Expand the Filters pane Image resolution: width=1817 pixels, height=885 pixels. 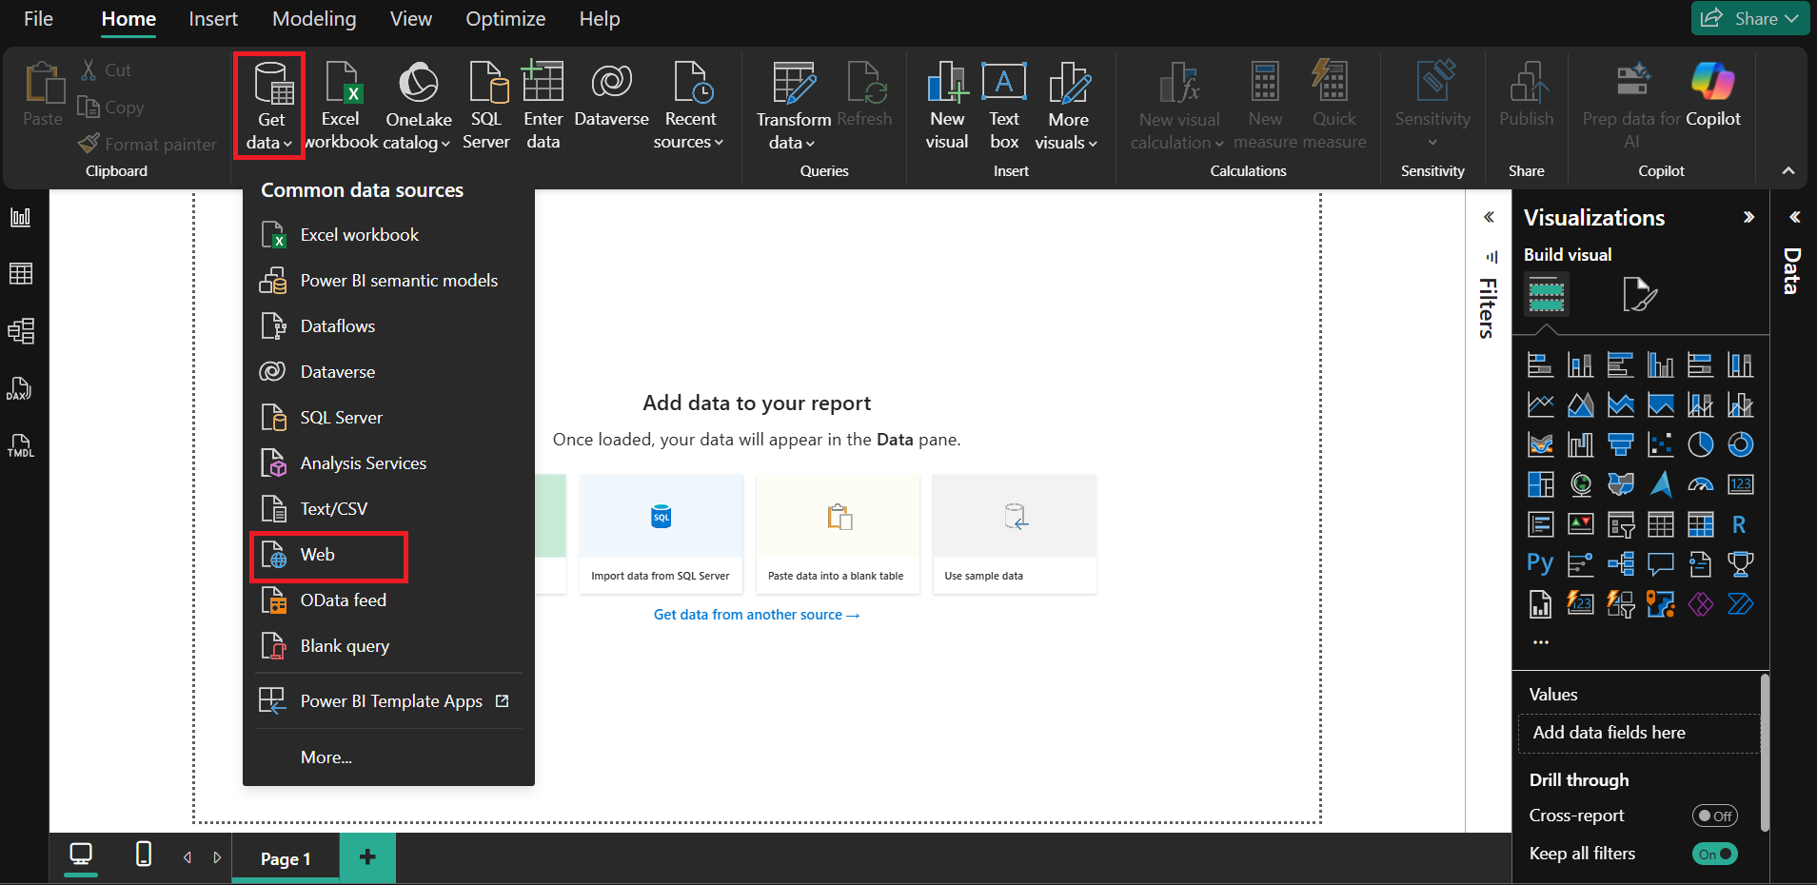point(1489,217)
